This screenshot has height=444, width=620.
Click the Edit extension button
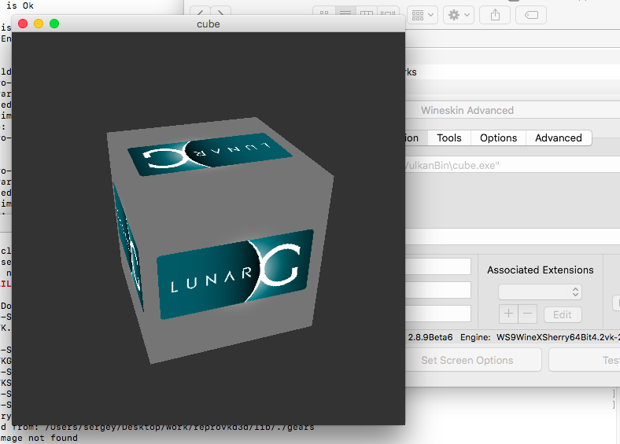pyautogui.click(x=563, y=314)
